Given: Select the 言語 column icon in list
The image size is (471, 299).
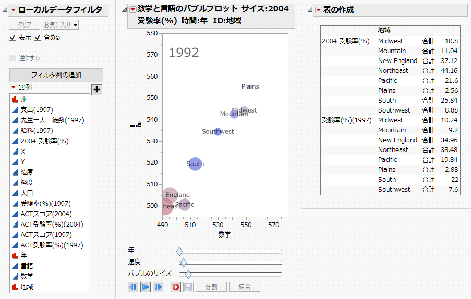Looking at the screenshot, I should click(x=15, y=266).
